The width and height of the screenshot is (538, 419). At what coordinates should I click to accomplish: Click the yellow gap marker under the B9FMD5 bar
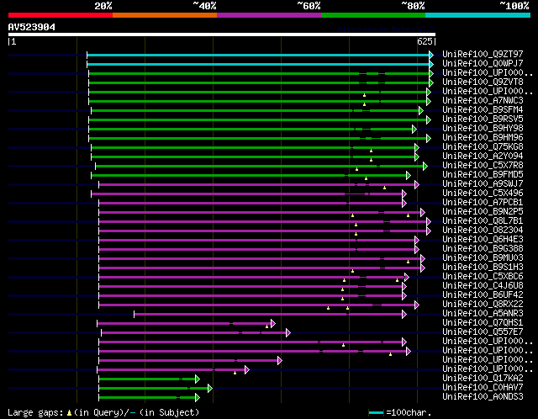tap(367, 178)
